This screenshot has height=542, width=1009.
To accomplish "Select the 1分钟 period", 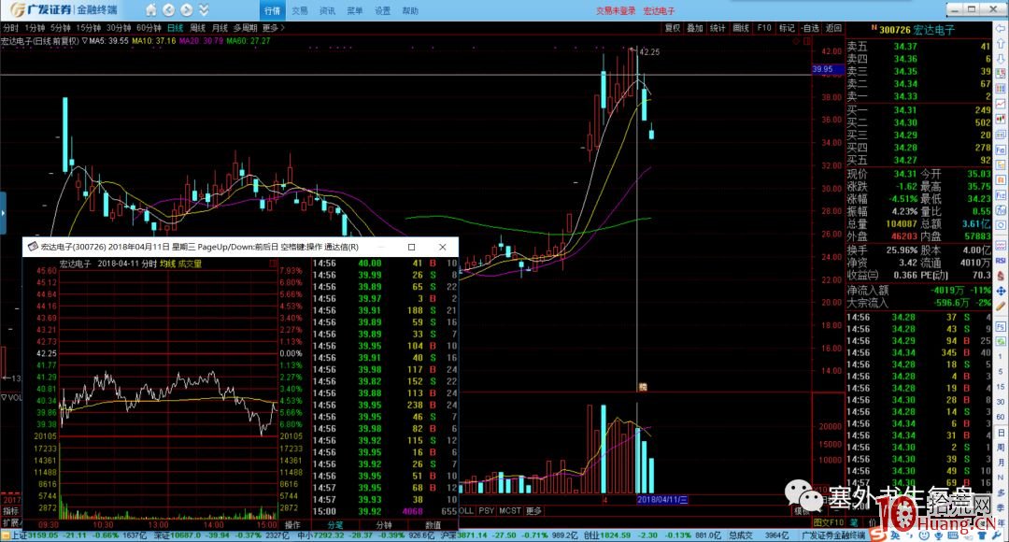I will point(35,28).
